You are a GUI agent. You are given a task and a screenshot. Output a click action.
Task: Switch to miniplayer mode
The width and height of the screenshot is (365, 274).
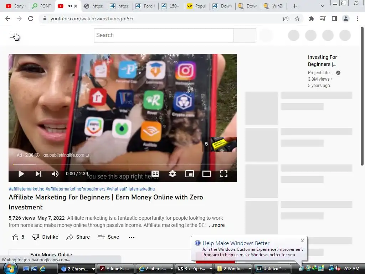coord(190,174)
